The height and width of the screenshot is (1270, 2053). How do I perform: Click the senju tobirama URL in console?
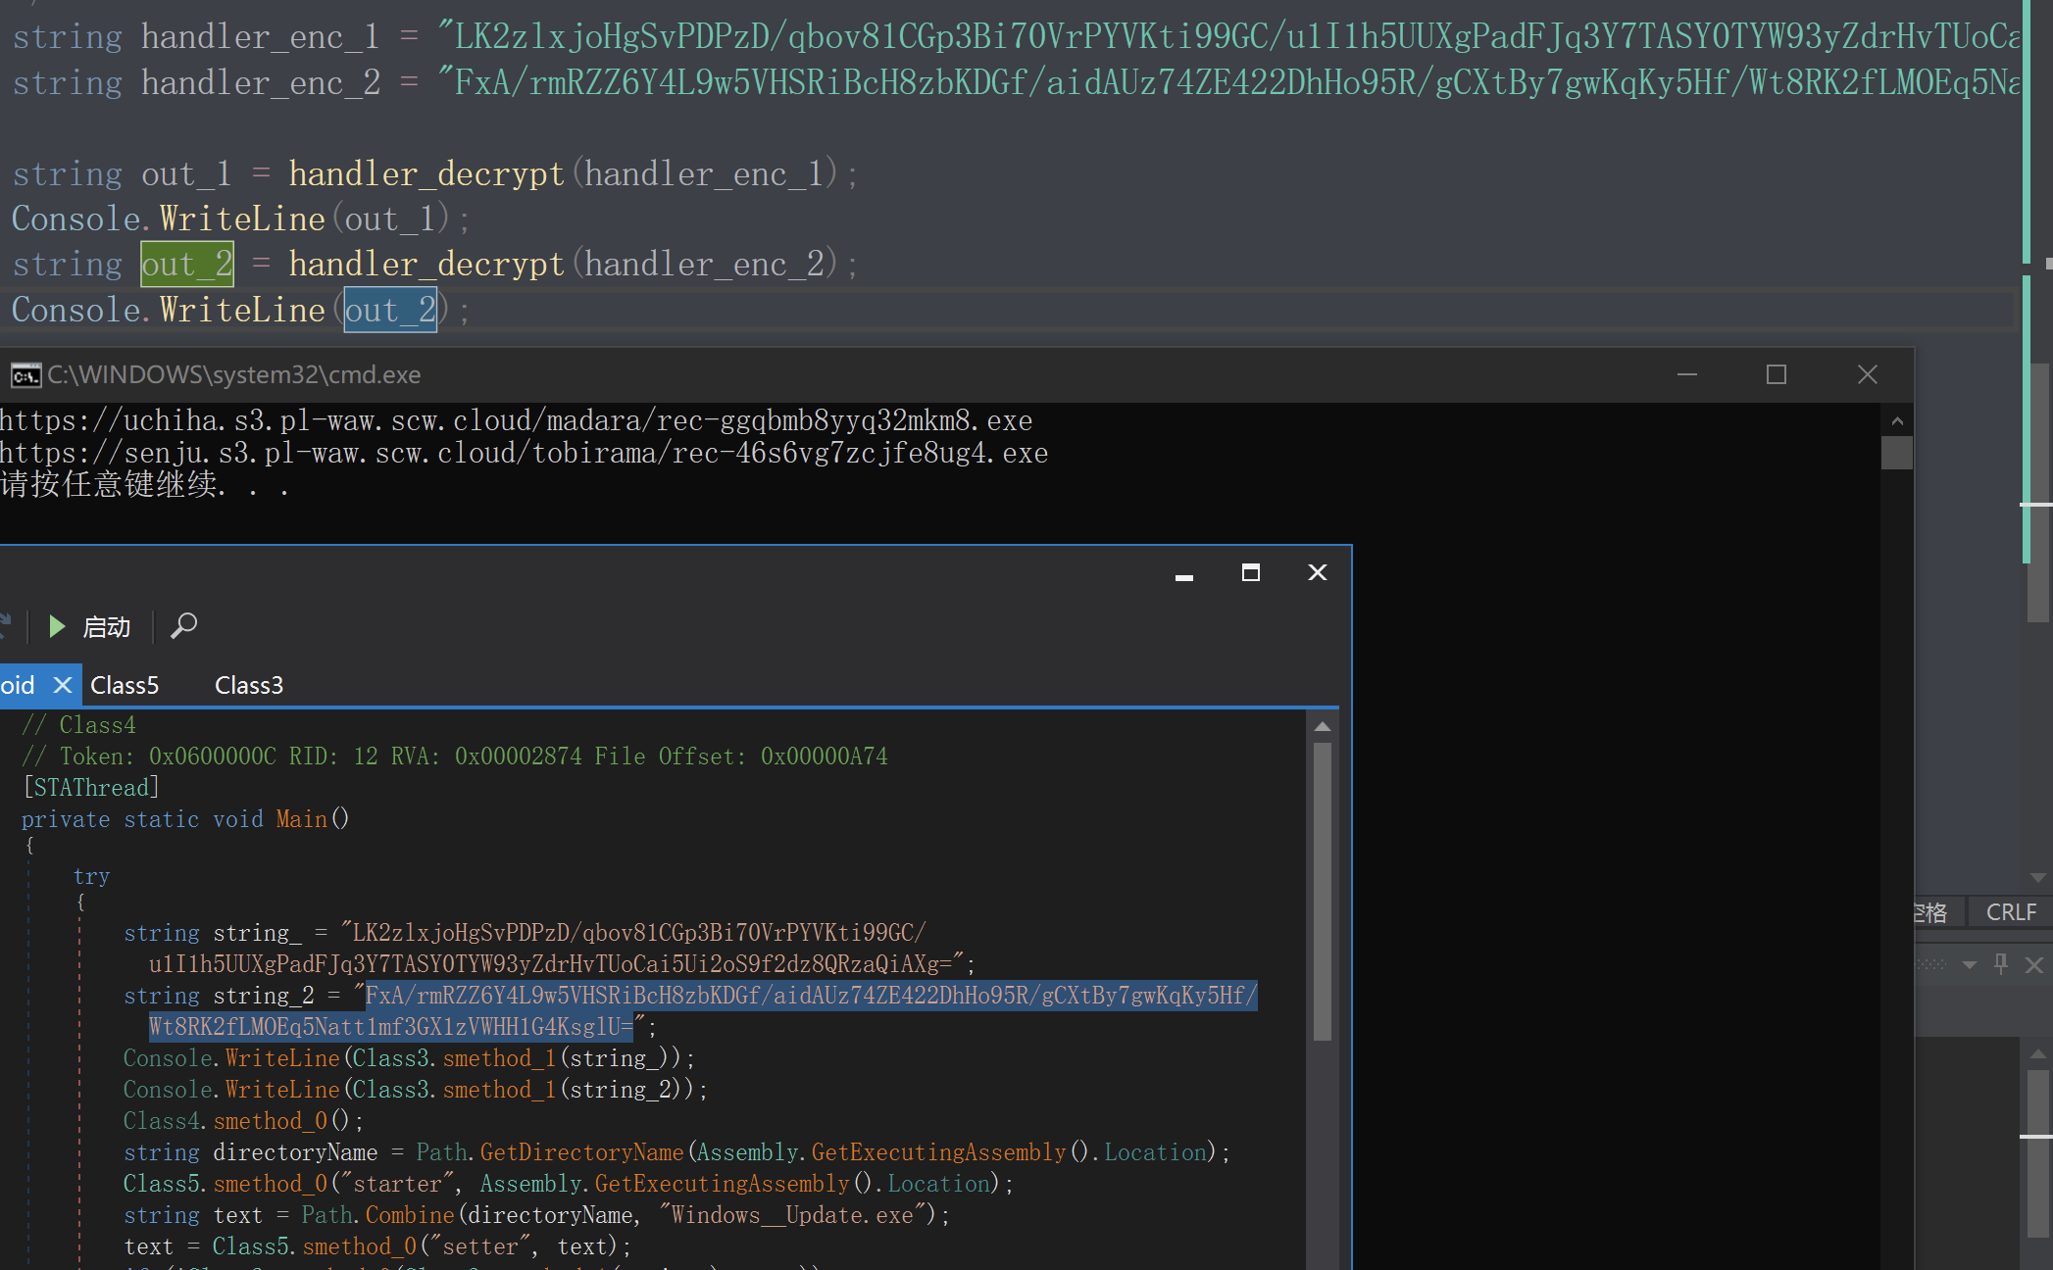(x=524, y=453)
